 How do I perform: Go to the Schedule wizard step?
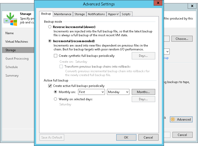[12, 67]
